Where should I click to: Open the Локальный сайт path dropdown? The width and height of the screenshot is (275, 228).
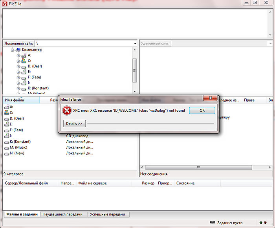pyautogui.click(x=135, y=43)
